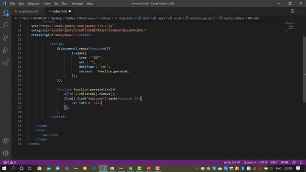Click ABHITOLP breadcrumb segment
Screen dimensions: 306x172
40,18
